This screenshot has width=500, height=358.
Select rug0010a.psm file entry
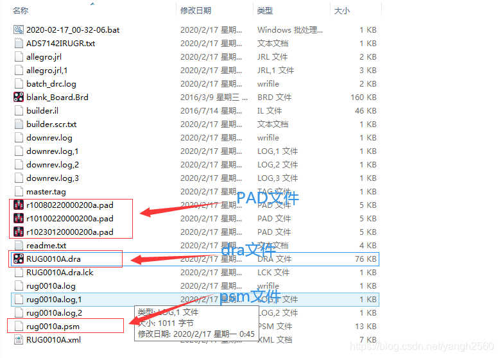(53, 327)
